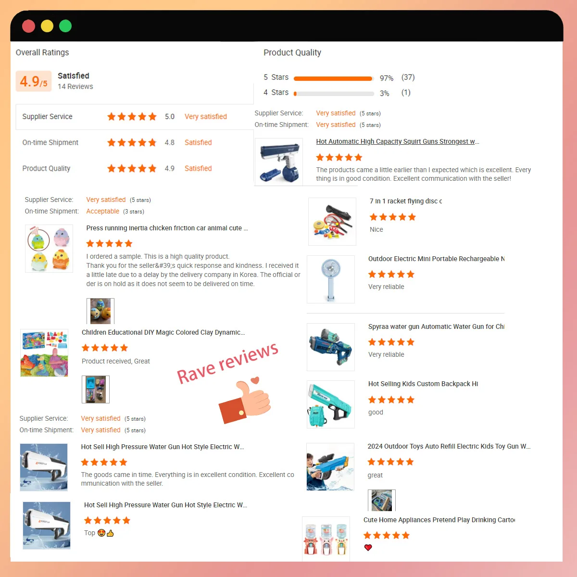Click the yellow window dot
577x577 pixels.
click(x=47, y=26)
